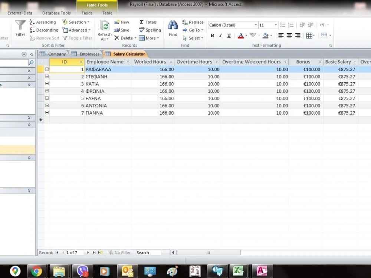The width and height of the screenshot is (371, 278).
Task: Open Viber from the taskbar
Action: click(x=83, y=271)
